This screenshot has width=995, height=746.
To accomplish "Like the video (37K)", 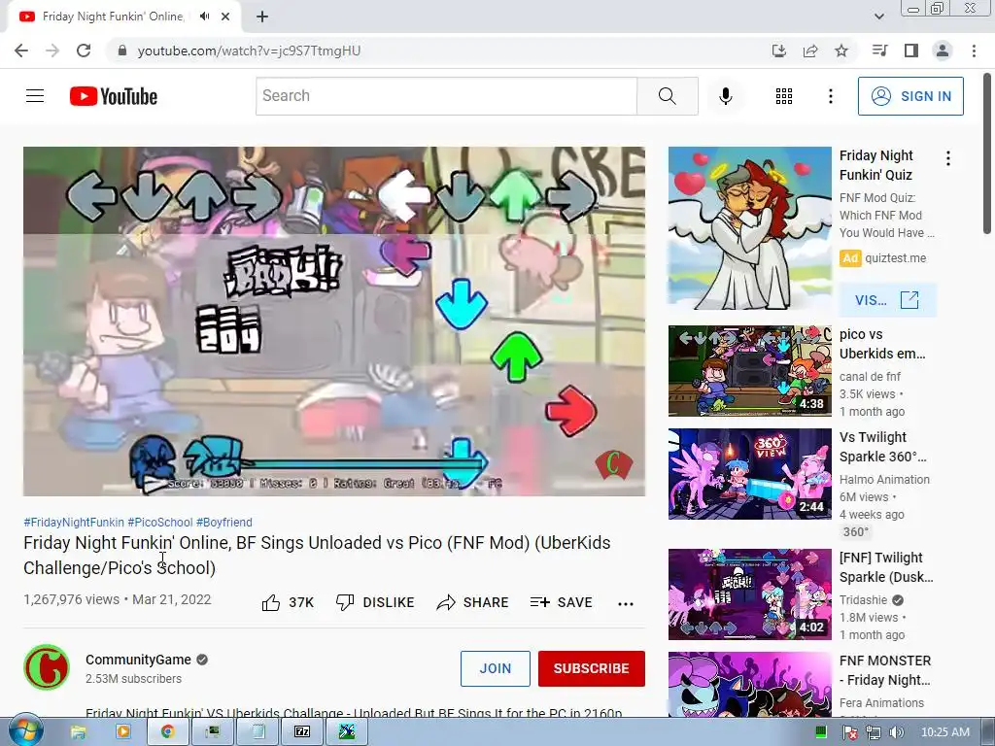I will point(288,602).
